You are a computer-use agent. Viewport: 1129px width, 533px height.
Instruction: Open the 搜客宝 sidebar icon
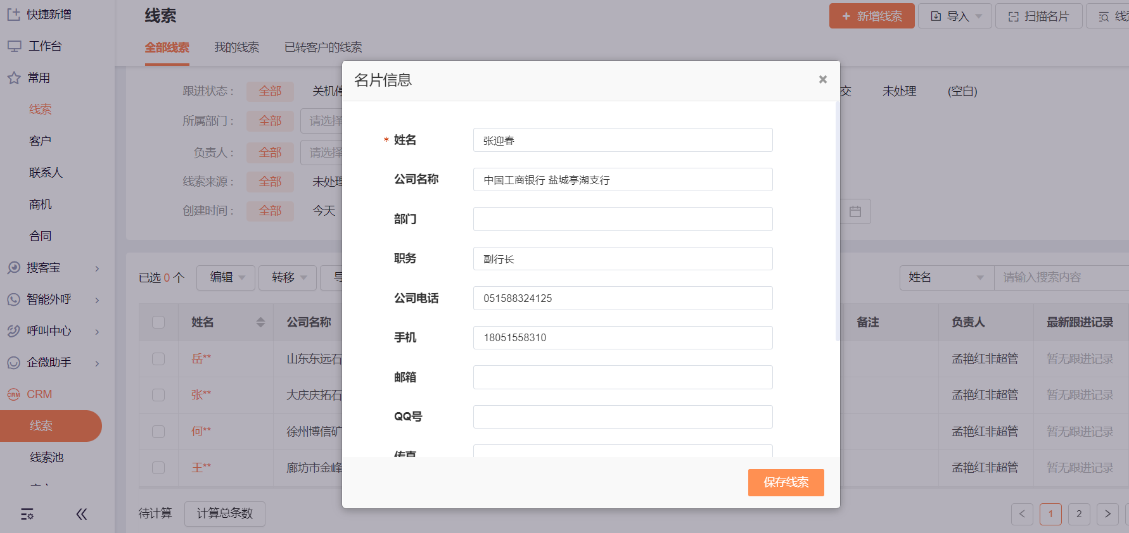coord(14,268)
